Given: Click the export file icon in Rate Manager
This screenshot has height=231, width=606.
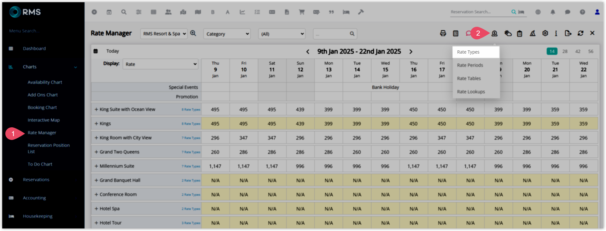Looking at the screenshot, I should (568, 33).
